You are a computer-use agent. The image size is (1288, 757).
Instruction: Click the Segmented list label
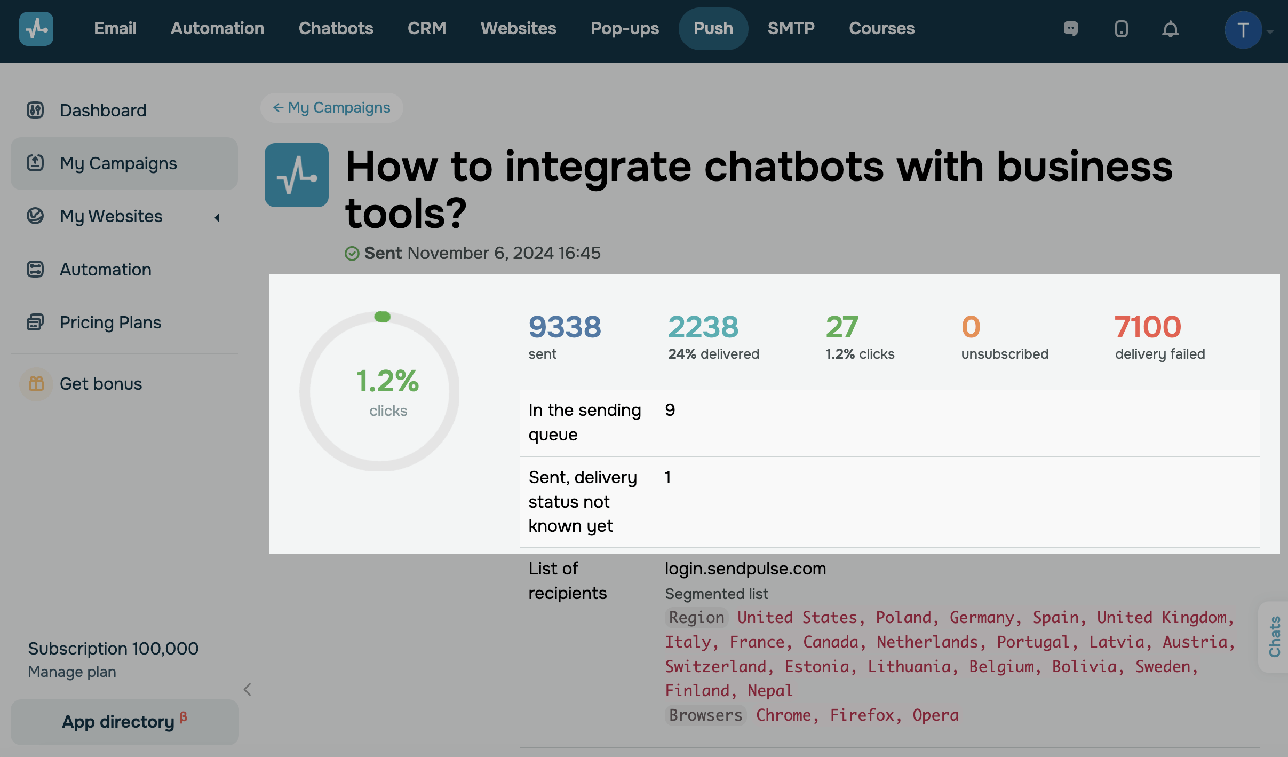[x=716, y=594]
